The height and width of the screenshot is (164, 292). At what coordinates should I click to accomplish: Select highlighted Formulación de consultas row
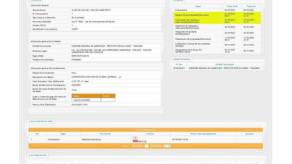pos(217,21)
